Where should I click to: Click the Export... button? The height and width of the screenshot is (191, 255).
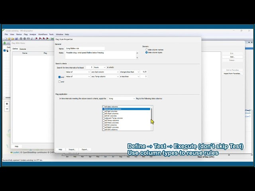[85, 150]
